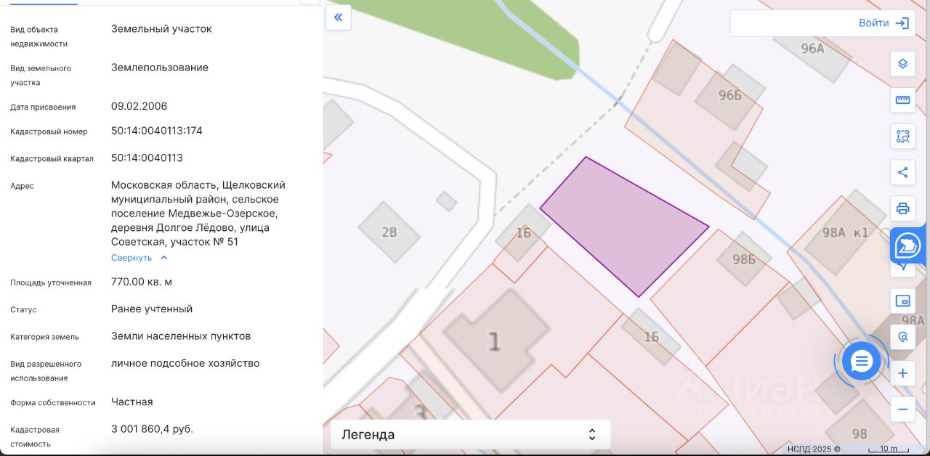930x456 pixels.
Task: Collapse the info panel with double-chevron
Action: (338, 17)
